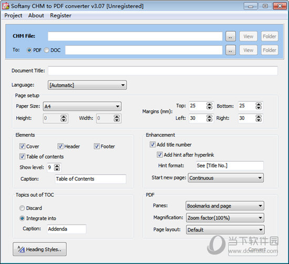Click Folder button on the To row

pyautogui.click(x=270, y=50)
